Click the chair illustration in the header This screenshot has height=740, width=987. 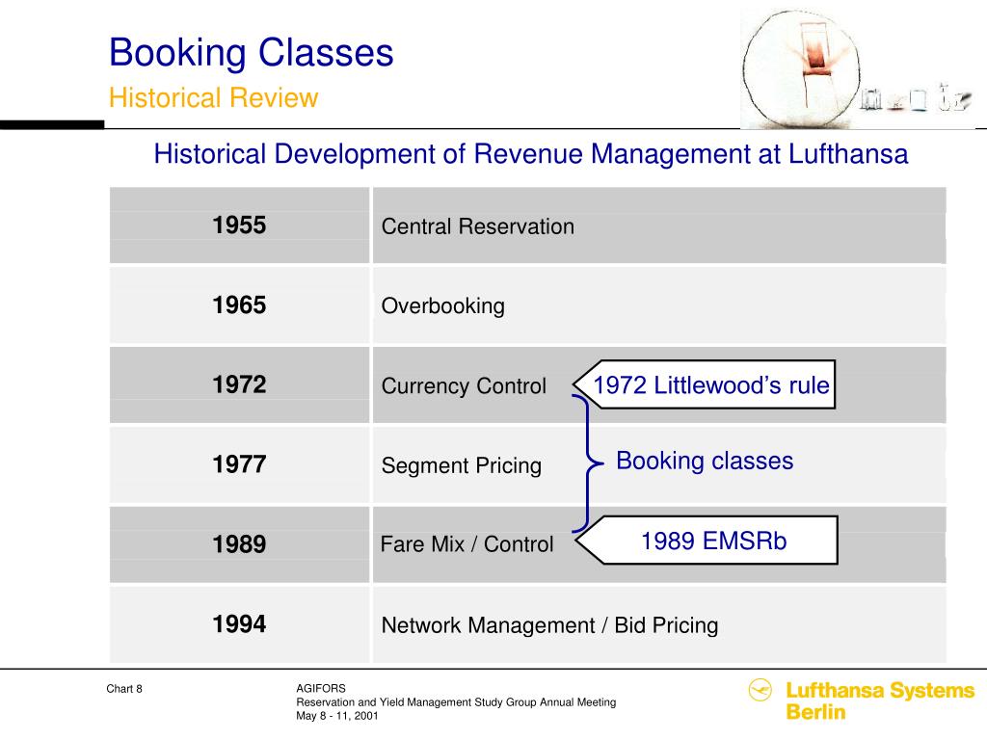(x=816, y=65)
